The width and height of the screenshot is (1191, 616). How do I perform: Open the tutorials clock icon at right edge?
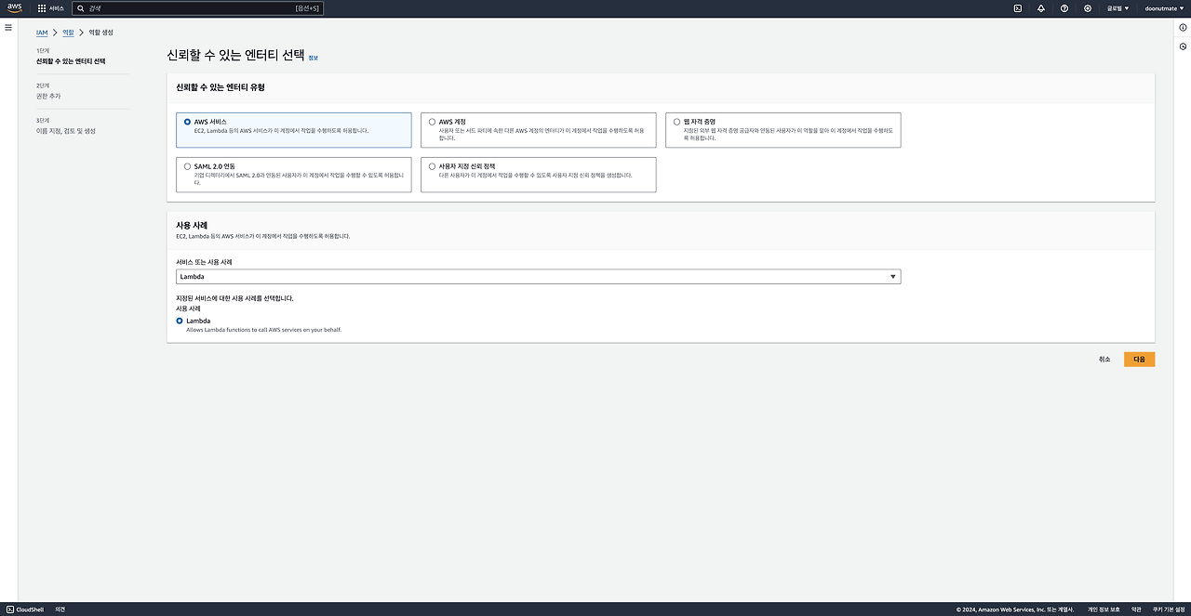coord(1183,46)
